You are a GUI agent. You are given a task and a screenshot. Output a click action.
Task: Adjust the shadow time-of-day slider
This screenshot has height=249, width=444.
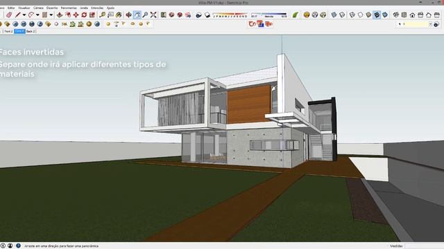pyautogui.click(x=268, y=15)
